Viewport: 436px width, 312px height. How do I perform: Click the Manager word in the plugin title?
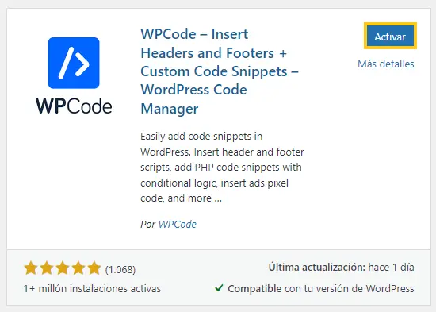pyautogui.click(x=170, y=109)
